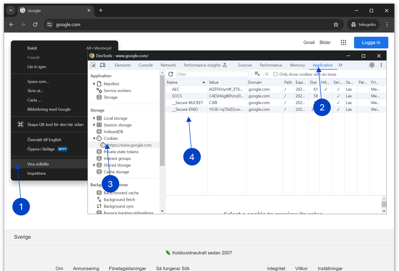The image size is (399, 271).
Task: Select the Application tab
Action: point(323,65)
